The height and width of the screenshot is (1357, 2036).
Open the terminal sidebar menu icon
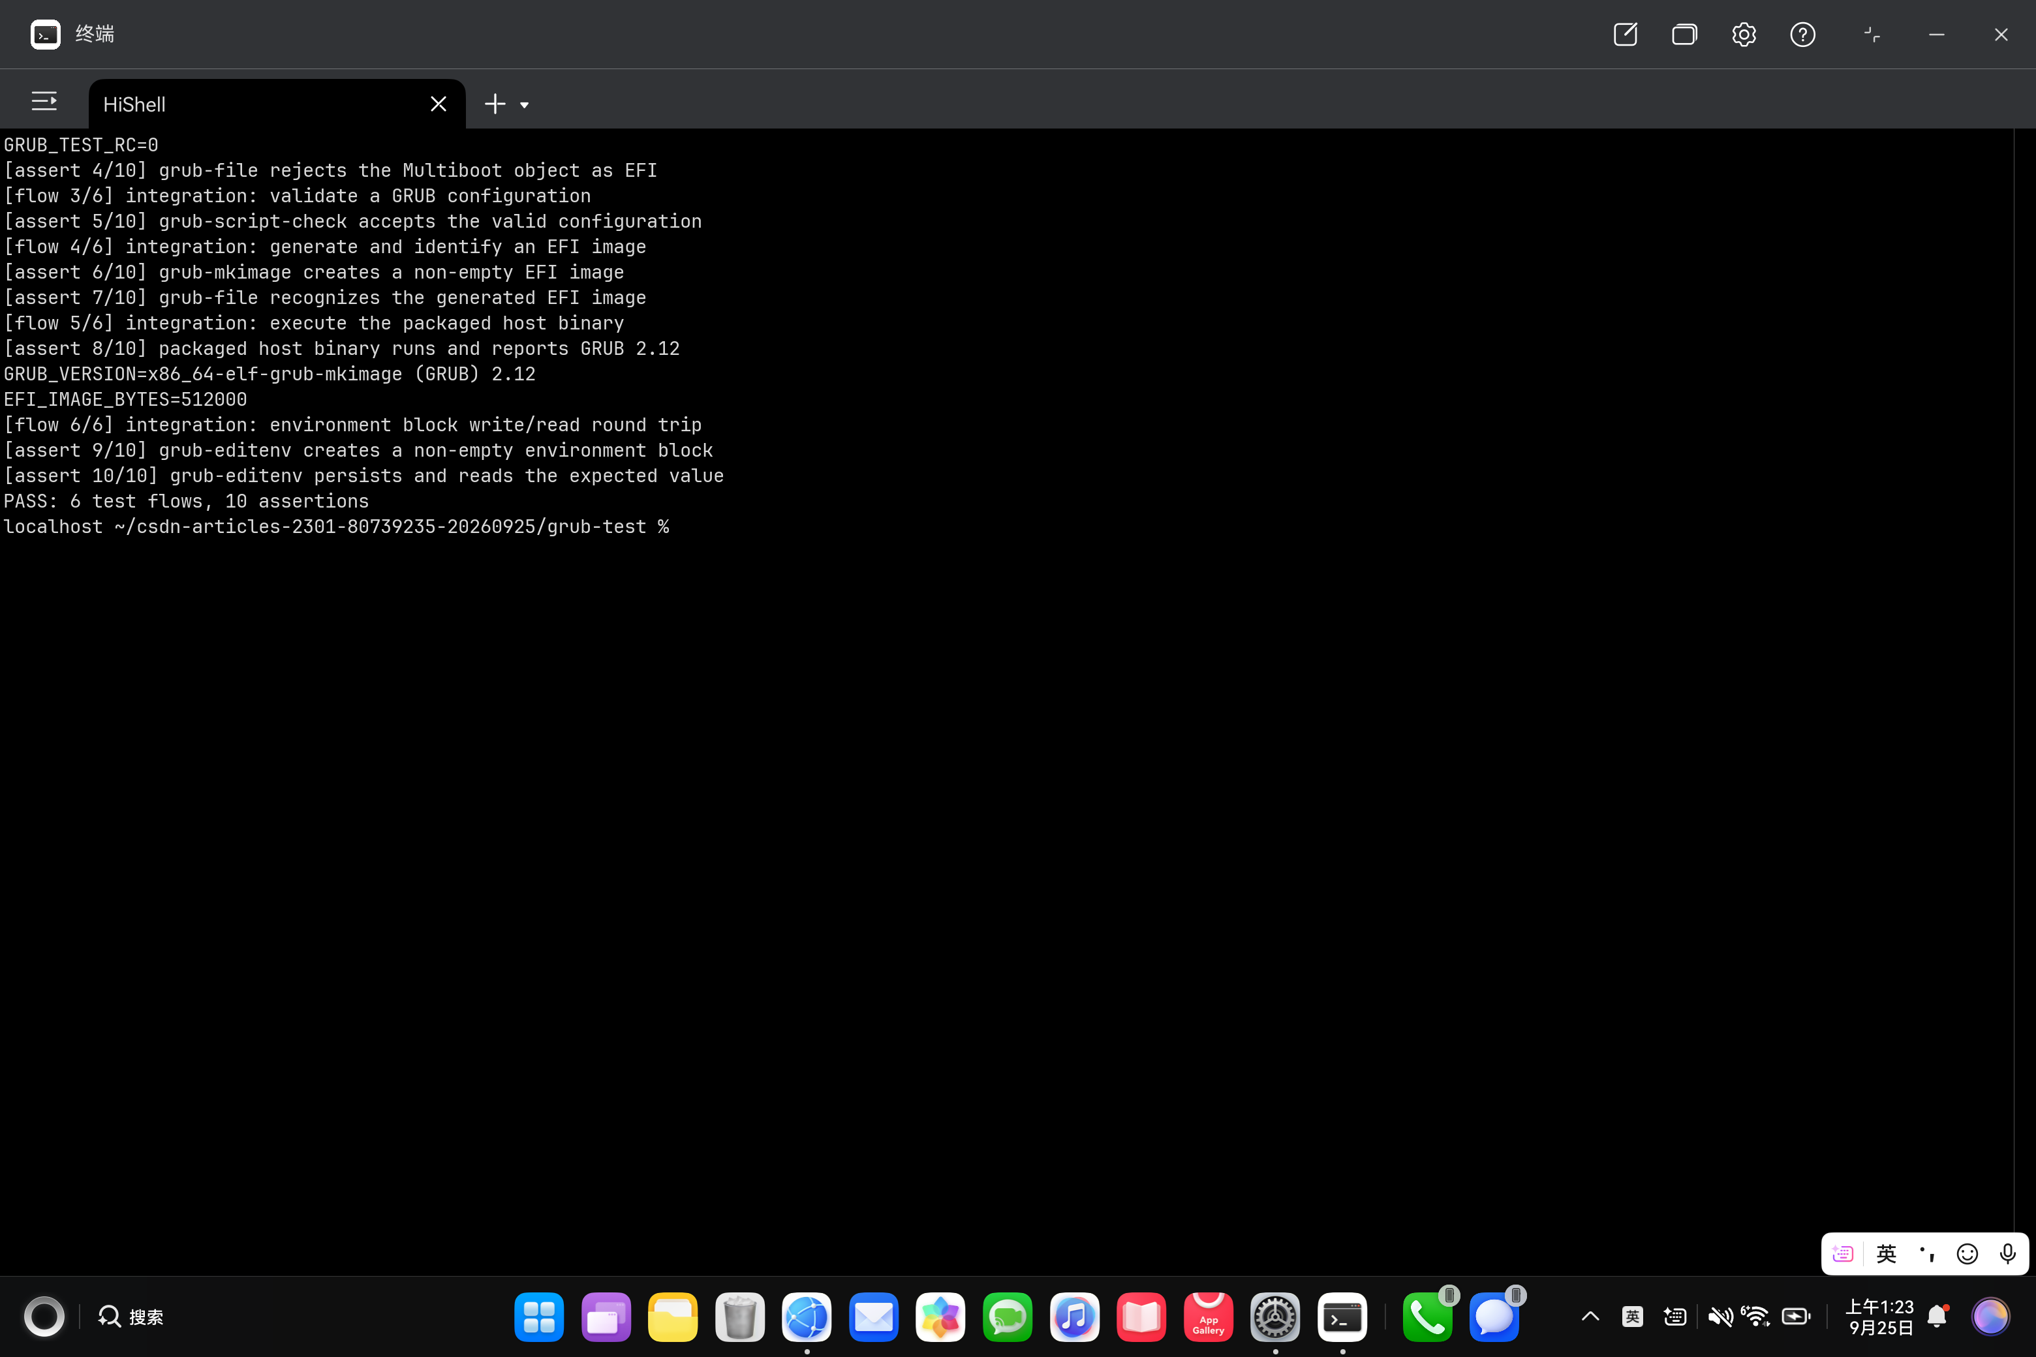pyautogui.click(x=44, y=102)
